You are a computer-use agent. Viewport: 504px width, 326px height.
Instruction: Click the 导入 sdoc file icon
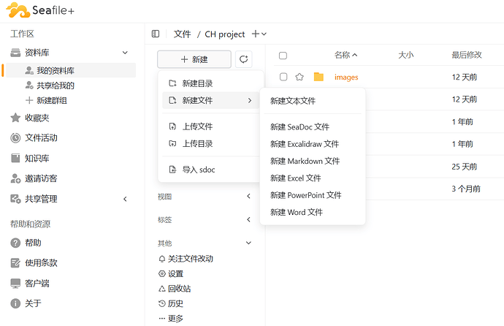[x=172, y=170]
